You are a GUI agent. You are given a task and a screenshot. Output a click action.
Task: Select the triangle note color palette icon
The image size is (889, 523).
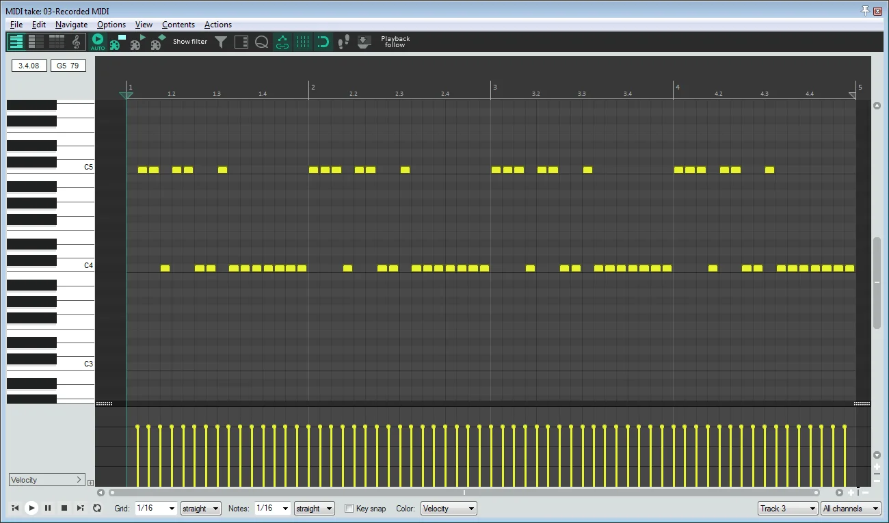[x=137, y=42]
